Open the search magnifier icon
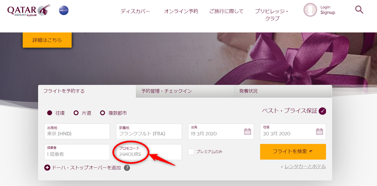The width and height of the screenshot is (377, 186). point(359,10)
